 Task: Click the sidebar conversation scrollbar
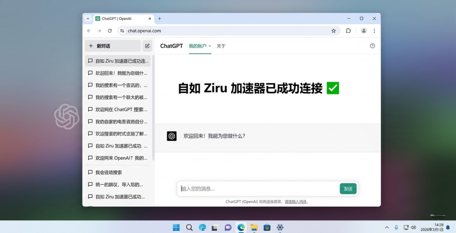coord(153,108)
